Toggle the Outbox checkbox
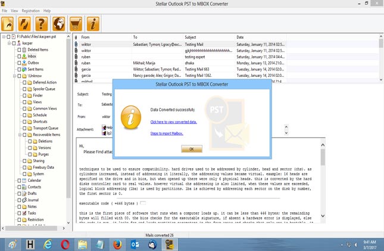This screenshot has width=384, height=251. 19,63
